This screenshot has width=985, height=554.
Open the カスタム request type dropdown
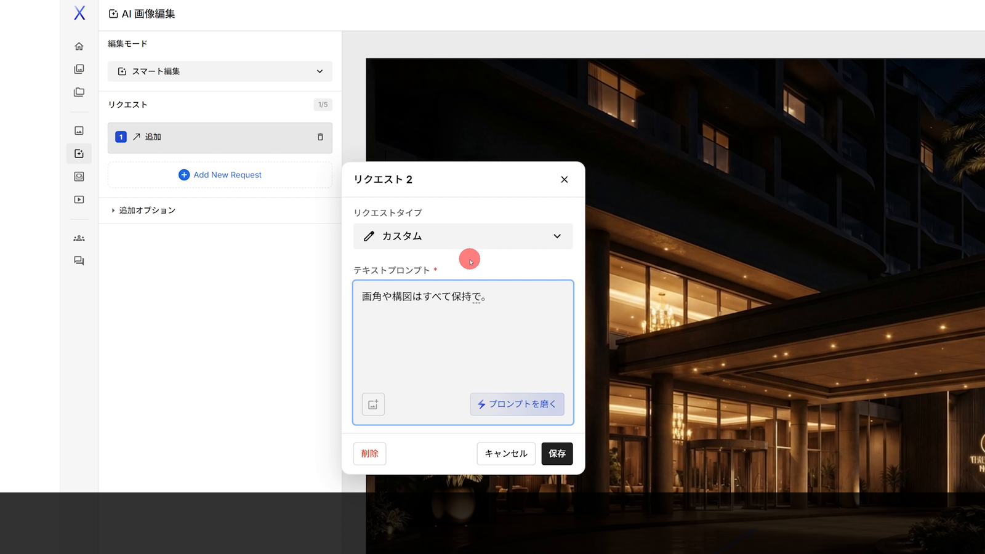point(463,236)
